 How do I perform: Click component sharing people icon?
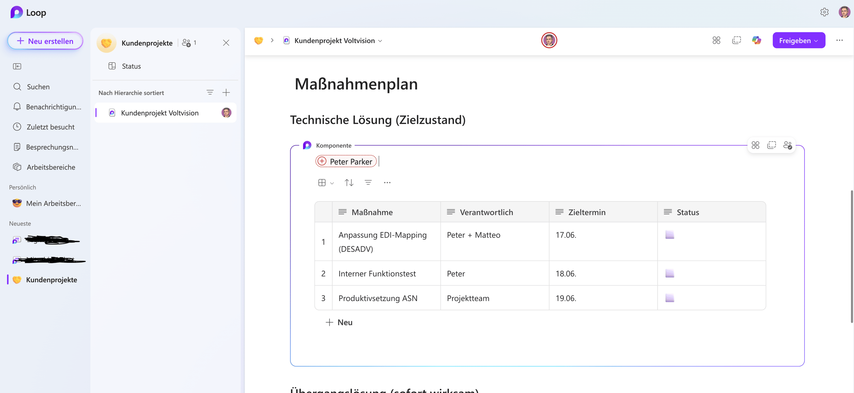(787, 145)
